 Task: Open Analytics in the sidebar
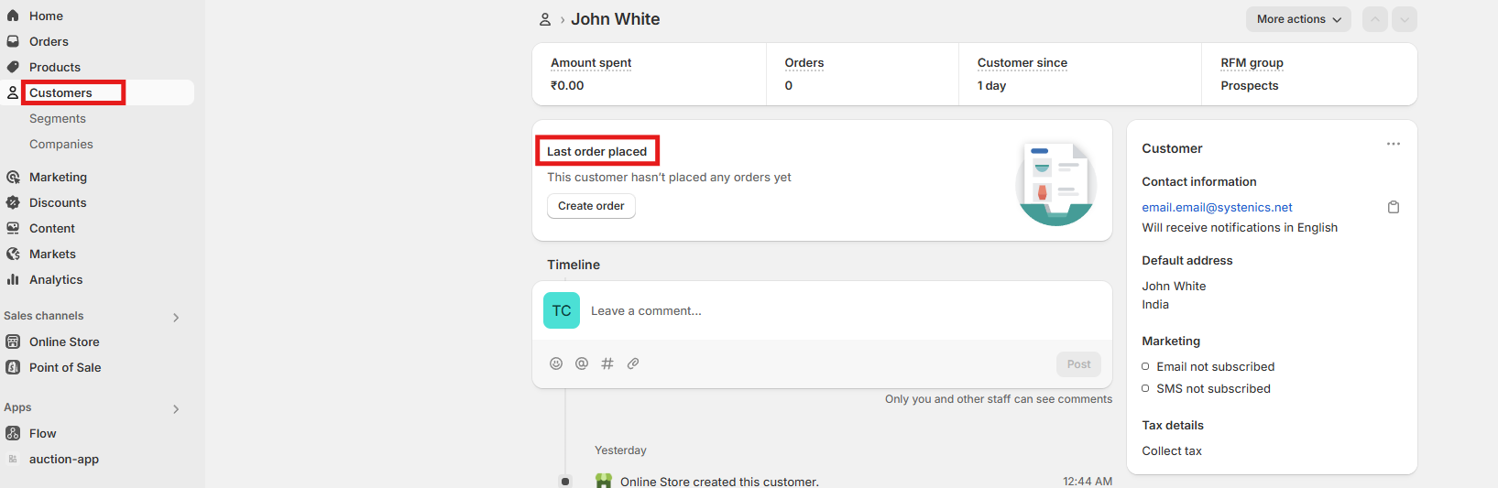[x=56, y=279]
